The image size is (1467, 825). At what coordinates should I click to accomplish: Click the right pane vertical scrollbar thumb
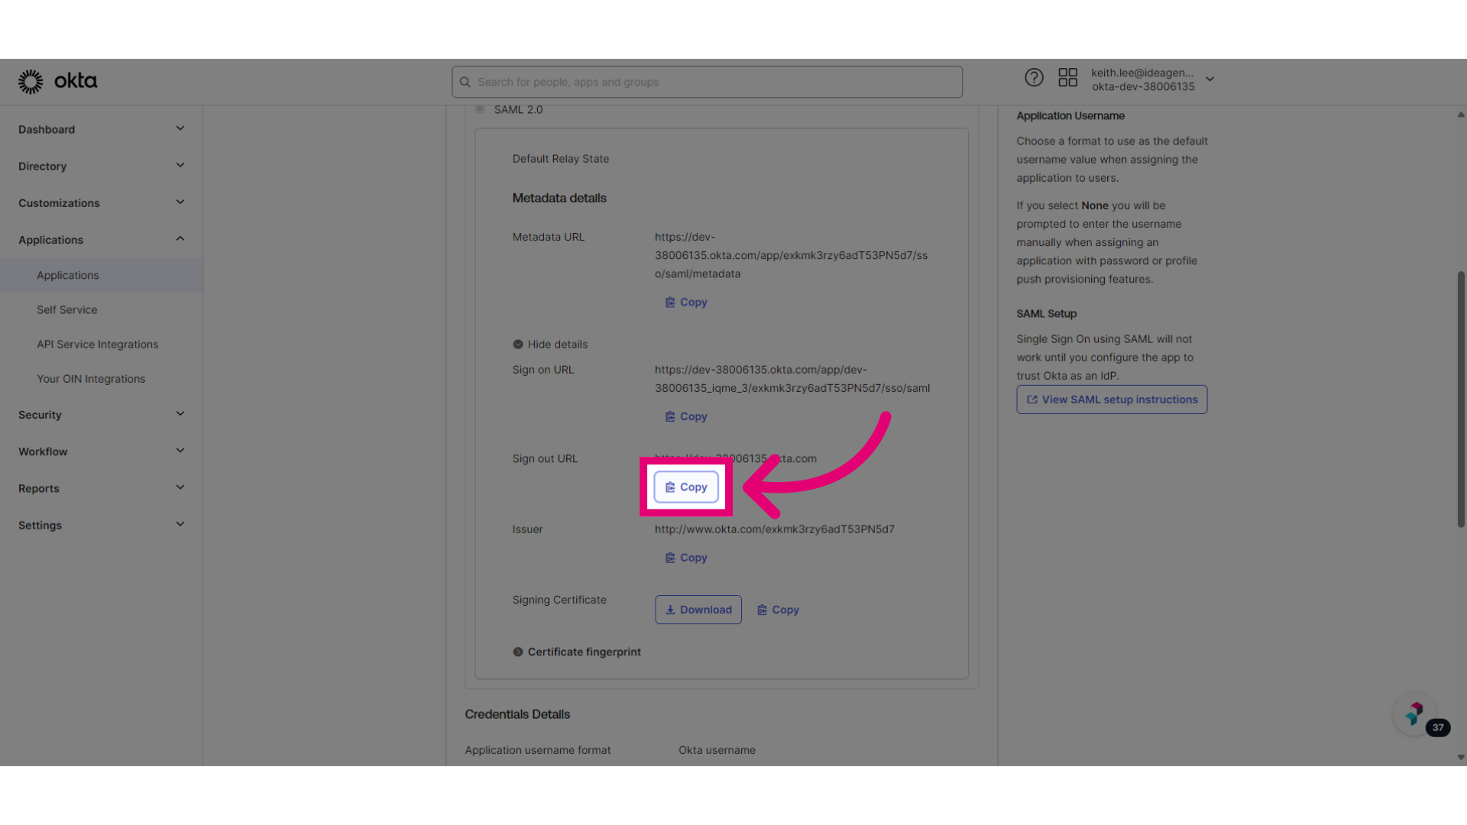[x=1461, y=399]
